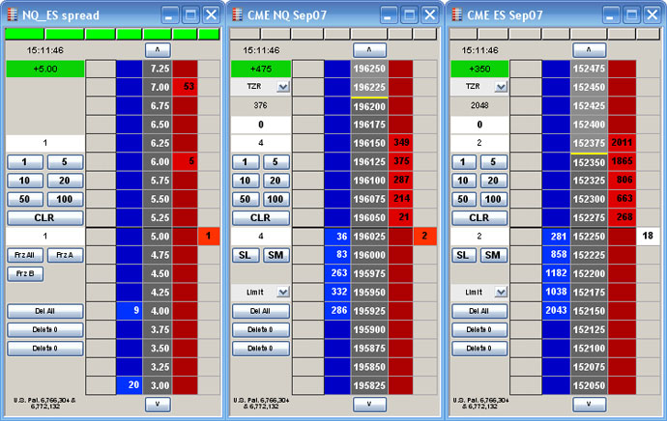Screen dimensions: 667x421
Task: Select the SM button in CME ES Sep07
Action: click(491, 255)
